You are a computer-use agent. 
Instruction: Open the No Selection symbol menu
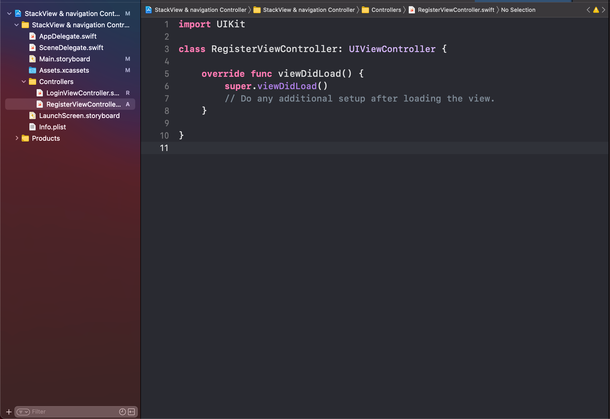point(518,10)
